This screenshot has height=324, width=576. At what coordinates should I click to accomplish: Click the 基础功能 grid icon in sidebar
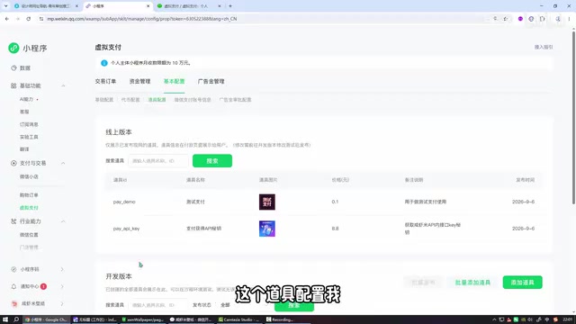[13, 85]
